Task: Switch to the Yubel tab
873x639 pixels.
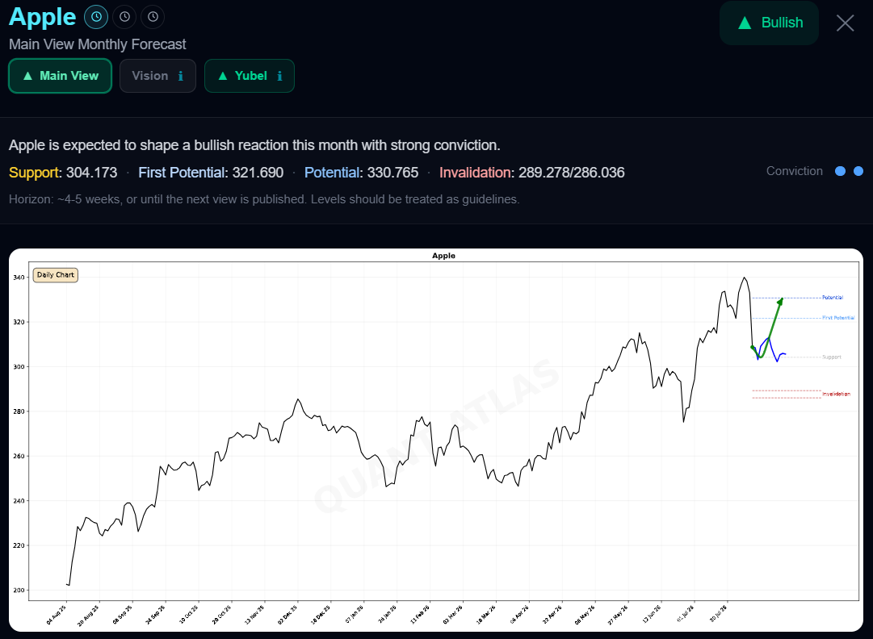Action: 250,76
